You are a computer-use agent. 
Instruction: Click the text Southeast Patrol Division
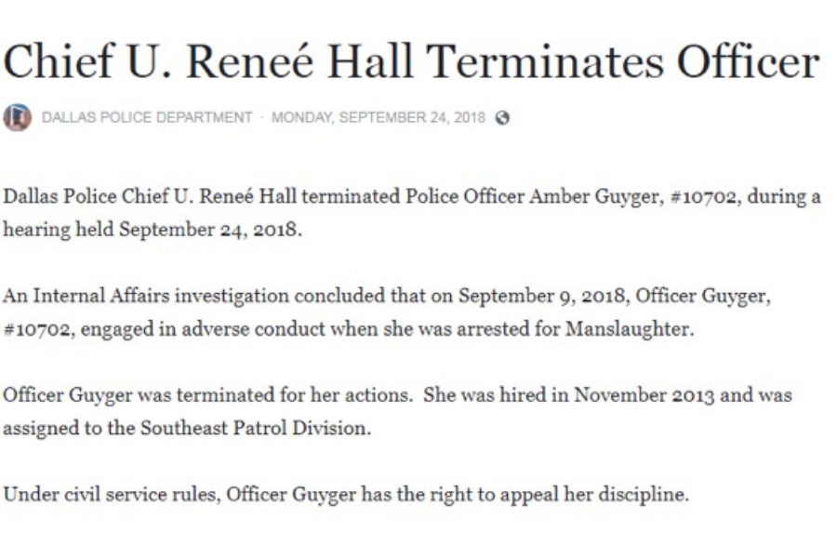[x=255, y=428]
